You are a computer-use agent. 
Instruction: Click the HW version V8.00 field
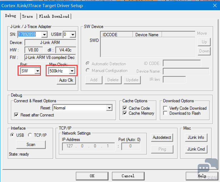coord(33,50)
